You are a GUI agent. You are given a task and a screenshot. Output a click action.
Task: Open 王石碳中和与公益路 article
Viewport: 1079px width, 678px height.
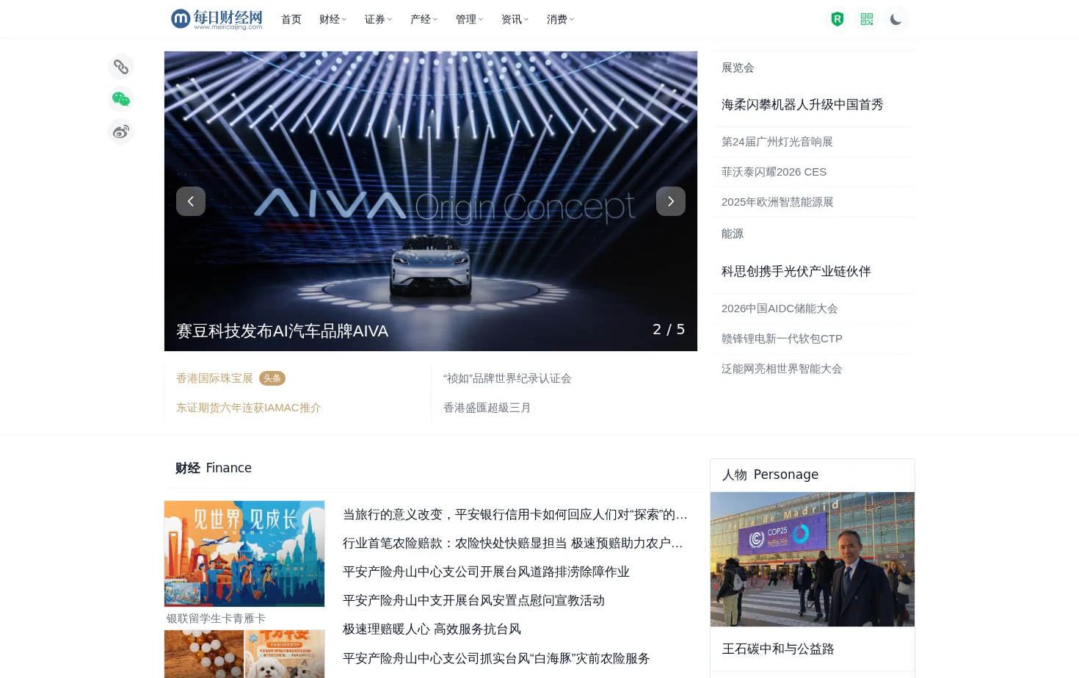click(x=778, y=649)
